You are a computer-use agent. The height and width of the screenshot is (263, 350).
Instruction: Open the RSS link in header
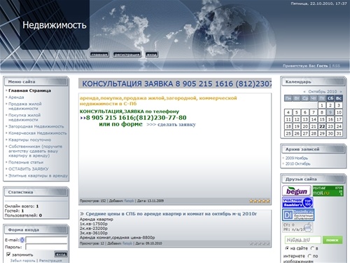[x=336, y=66]
